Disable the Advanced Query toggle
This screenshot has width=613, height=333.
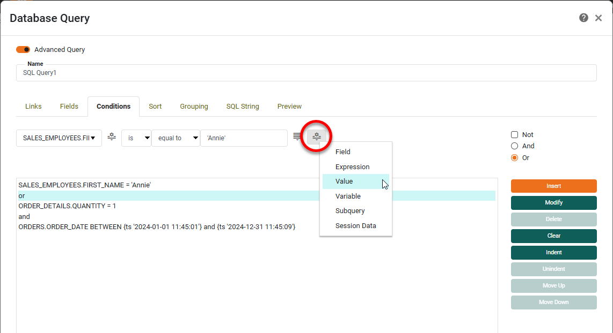23,49
